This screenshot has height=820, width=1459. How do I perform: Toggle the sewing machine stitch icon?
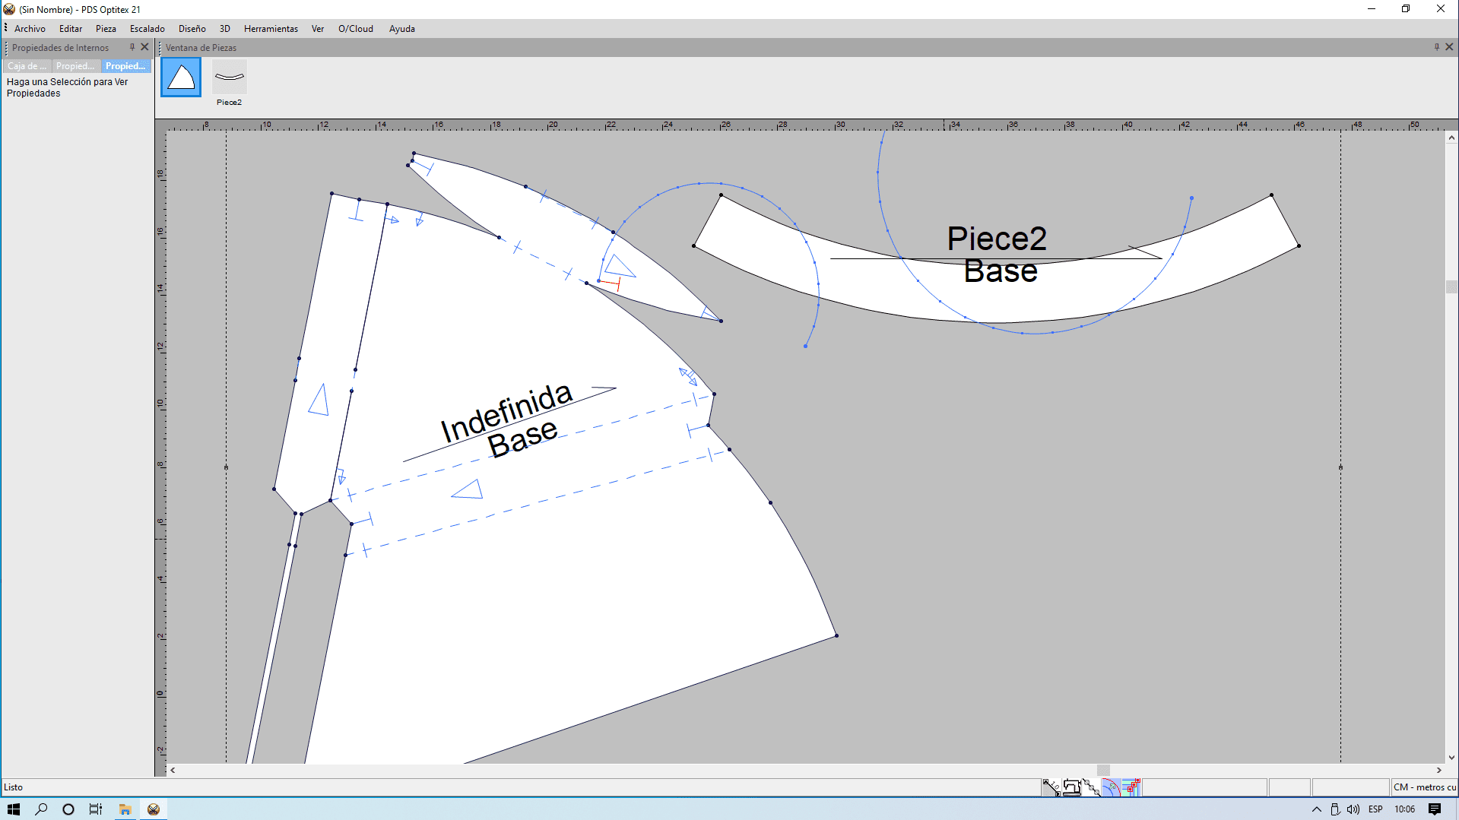pos(1071,787)
